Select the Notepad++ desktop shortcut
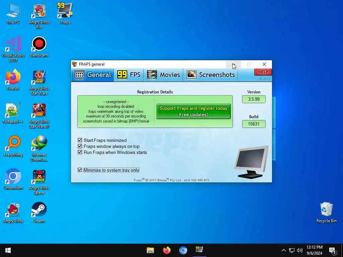Image resolution: width=343 pixels, height=257 pixels. (x=13, y=113)
